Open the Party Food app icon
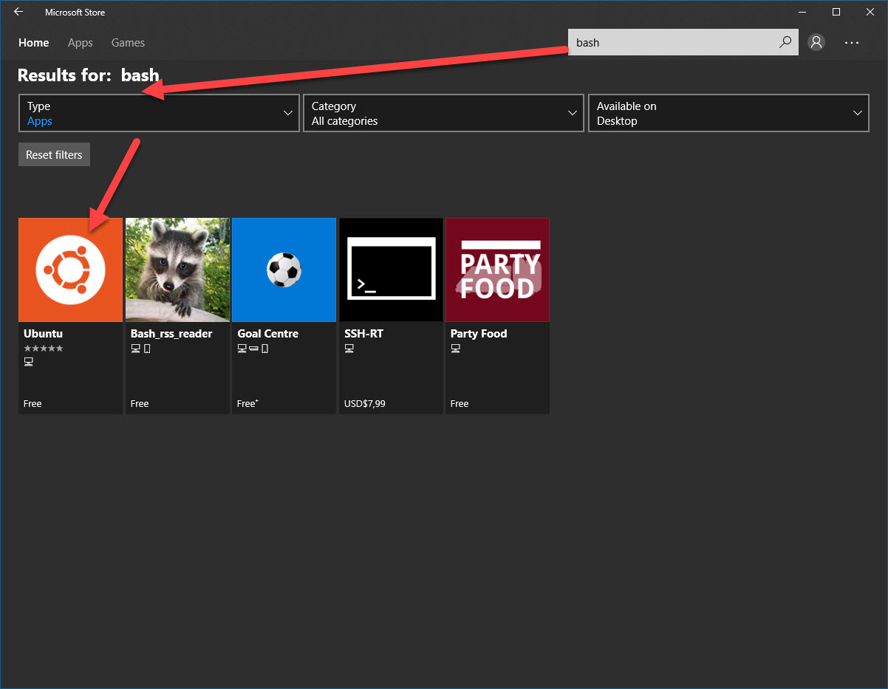Image resolution: width=888 pixels, height=689 pixels. (497, 270)
